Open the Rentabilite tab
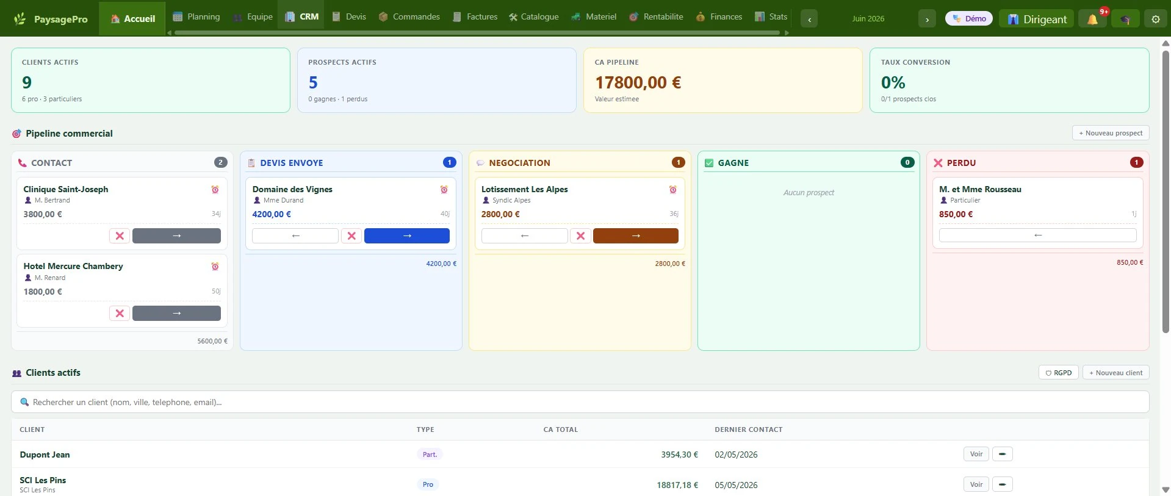Screen dimensions: 1171x496 pos(656,16)
